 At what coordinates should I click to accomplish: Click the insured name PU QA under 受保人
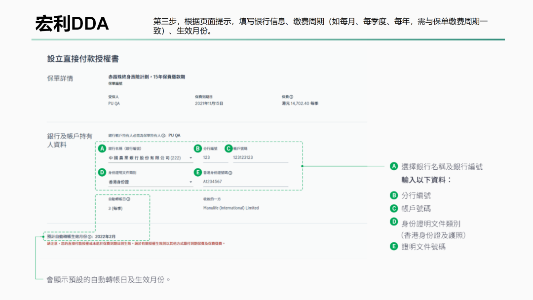[114, 103]
